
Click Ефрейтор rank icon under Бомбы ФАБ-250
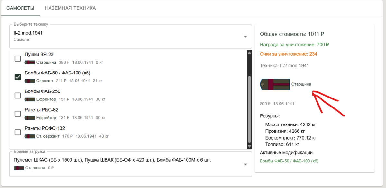click(30, 99)
